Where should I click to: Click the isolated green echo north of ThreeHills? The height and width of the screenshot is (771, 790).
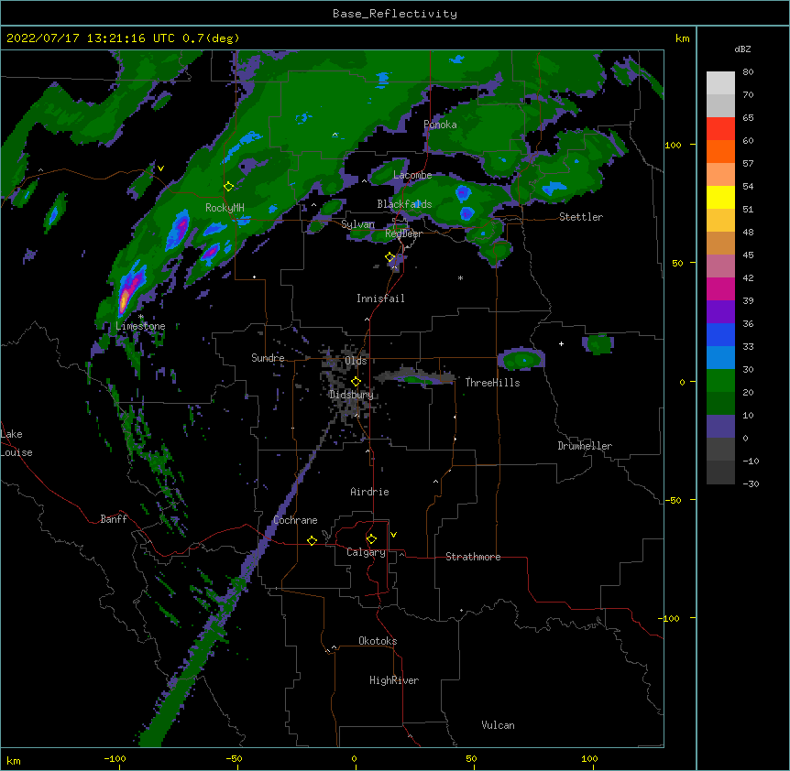click(521, 360)
